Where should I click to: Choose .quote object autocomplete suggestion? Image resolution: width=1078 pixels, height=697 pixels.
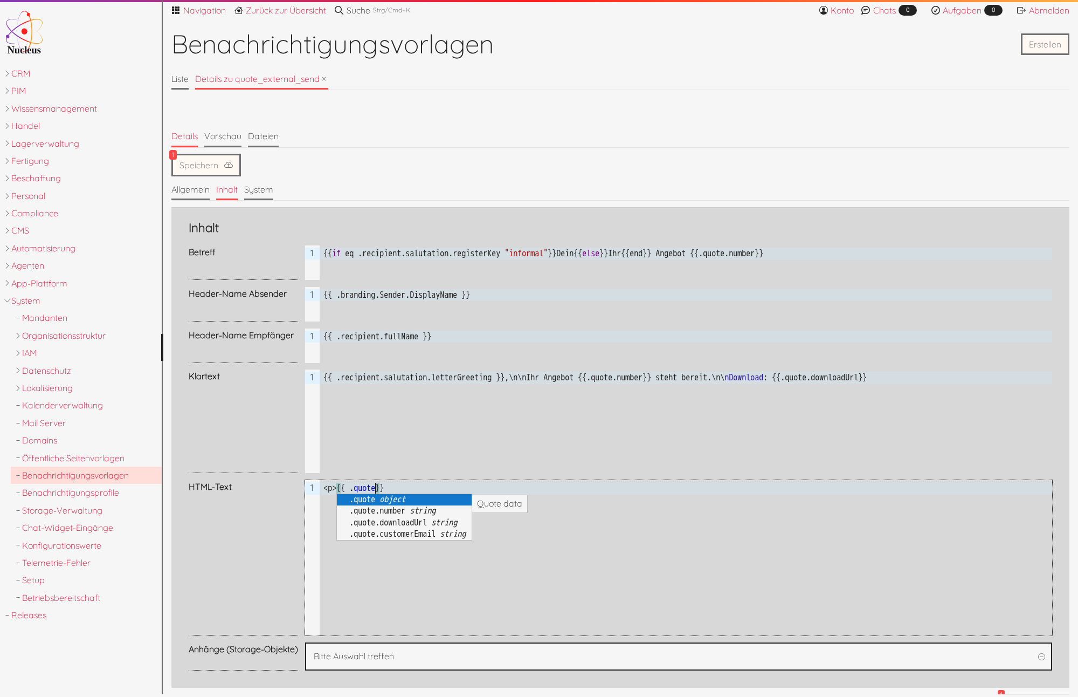404,500
